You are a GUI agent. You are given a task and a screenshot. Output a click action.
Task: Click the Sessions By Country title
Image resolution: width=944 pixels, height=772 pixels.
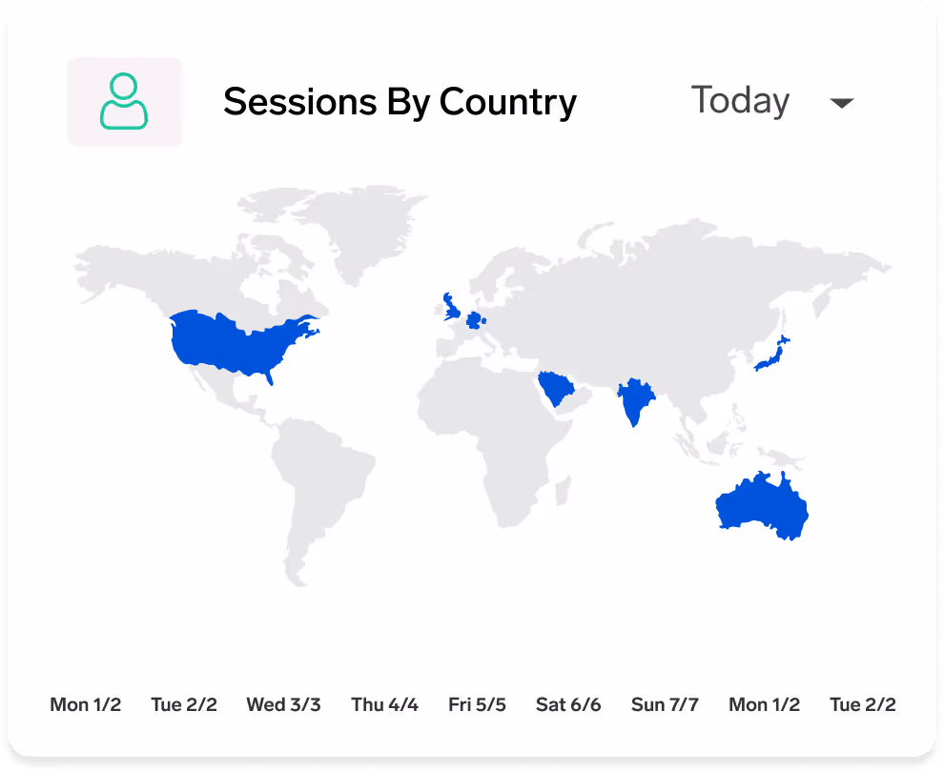(x=400, y=102)
